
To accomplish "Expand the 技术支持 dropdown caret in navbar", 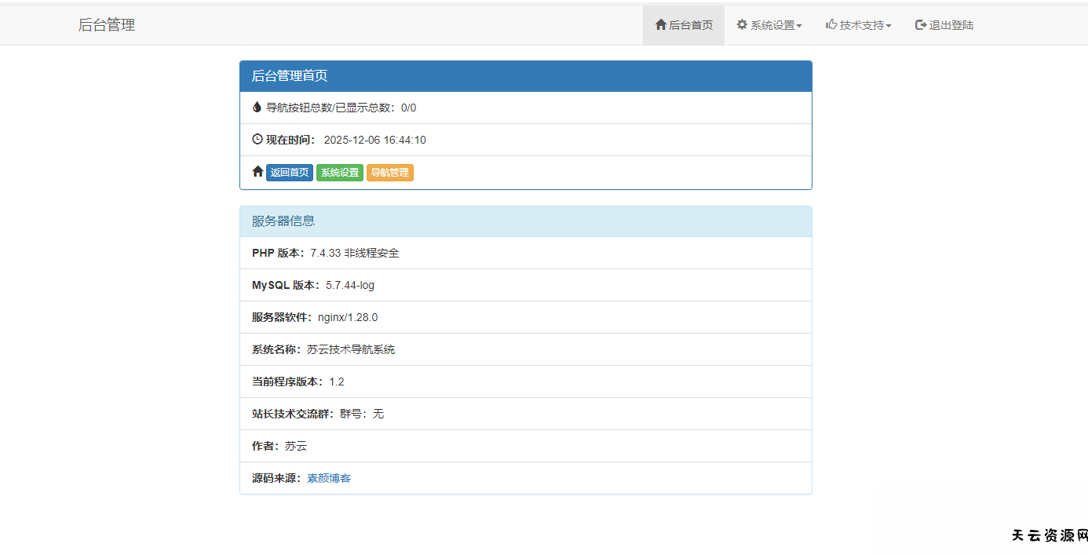I will coord(889,26).
